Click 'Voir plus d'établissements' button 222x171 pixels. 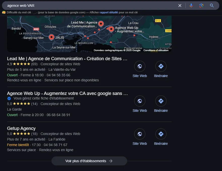[89, 161]
